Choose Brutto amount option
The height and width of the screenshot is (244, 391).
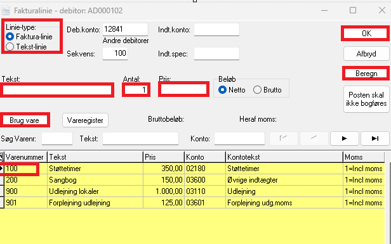[x=267, y=89]
